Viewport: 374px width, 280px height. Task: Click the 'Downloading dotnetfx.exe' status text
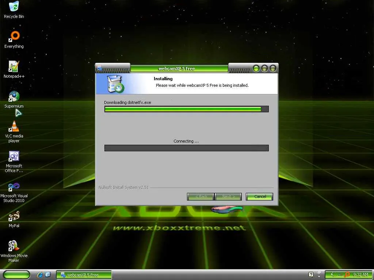(127, 102)
